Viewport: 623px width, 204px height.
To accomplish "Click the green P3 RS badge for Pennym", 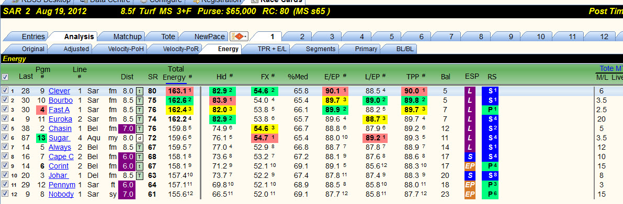I will [490, 185].
